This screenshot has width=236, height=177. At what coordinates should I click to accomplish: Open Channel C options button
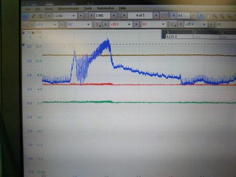click(x=173, y=24)
